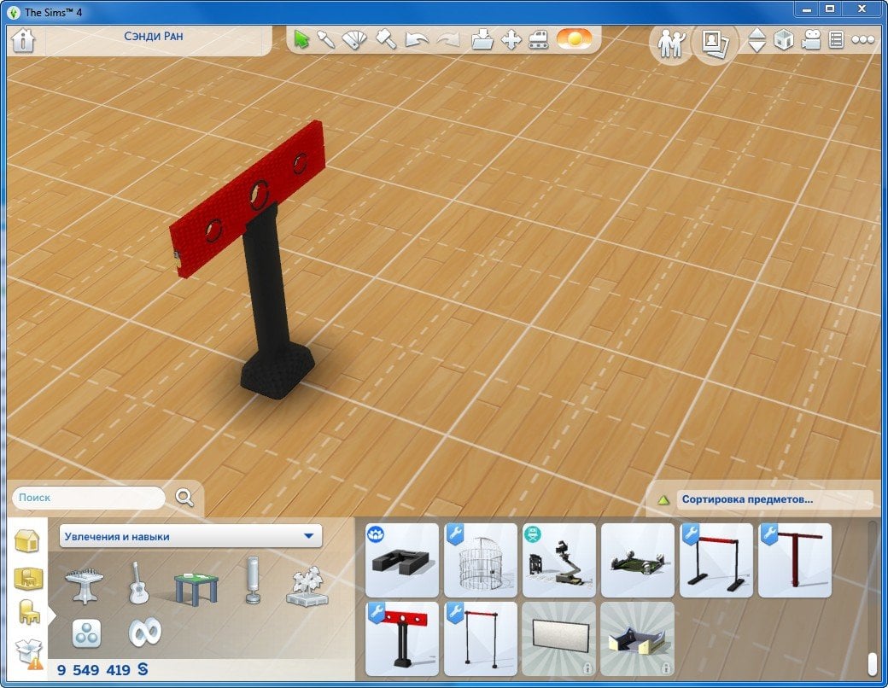Click the bulldozer bulldoze lot icon
This screenshot has height=688, width=888.
pos(539,40)
